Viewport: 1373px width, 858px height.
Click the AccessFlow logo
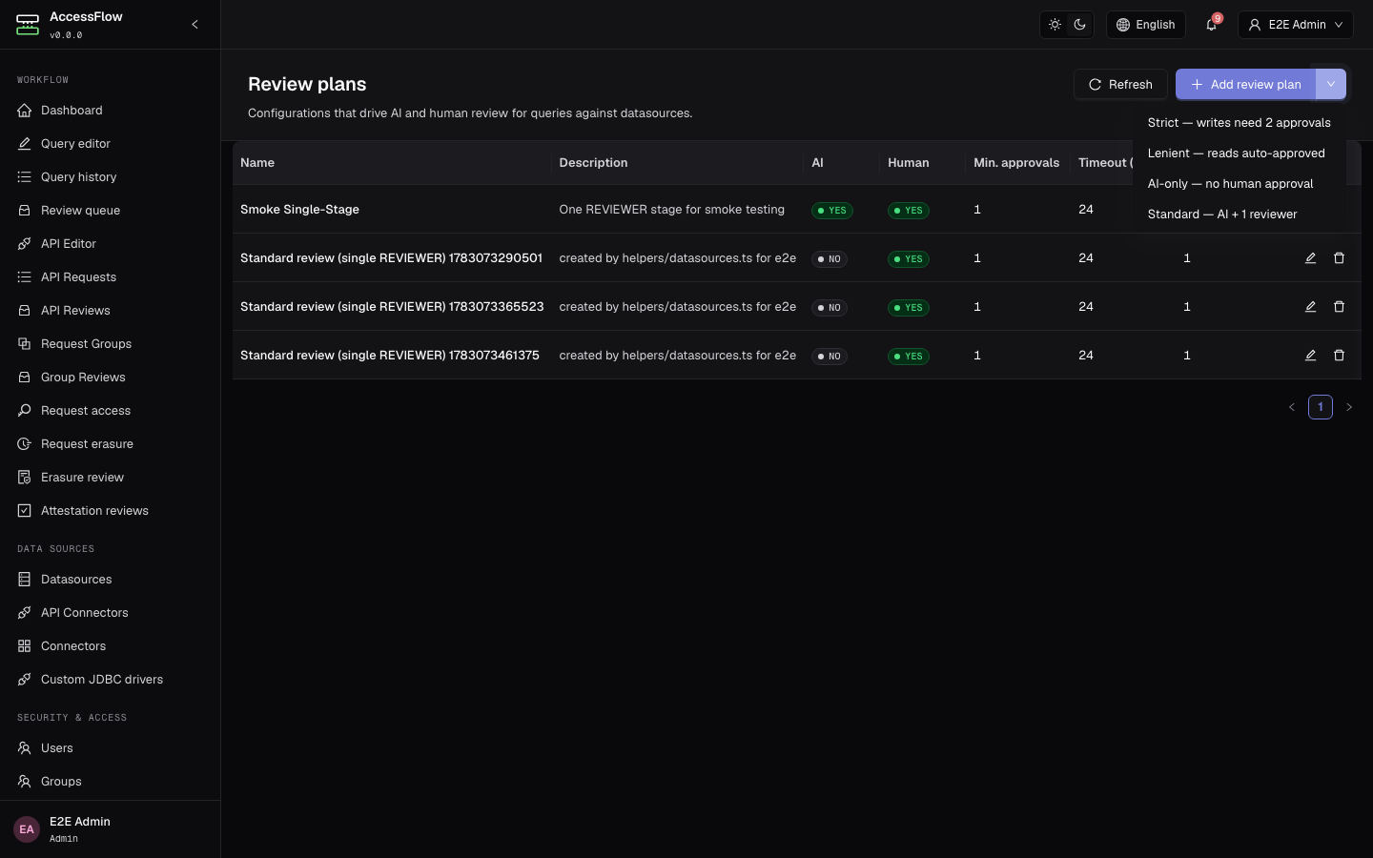click(28, 25)
